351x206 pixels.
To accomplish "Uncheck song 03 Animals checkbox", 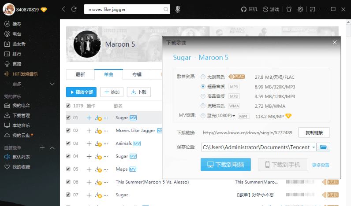I will tap(68, 143).
